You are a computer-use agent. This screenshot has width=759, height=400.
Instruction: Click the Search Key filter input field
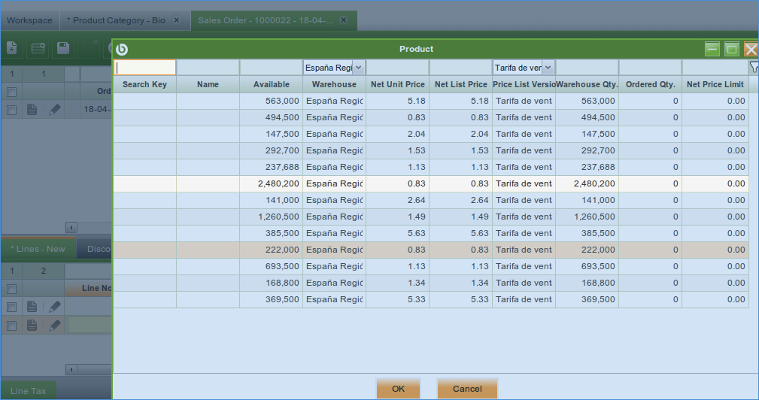[145, 68]
